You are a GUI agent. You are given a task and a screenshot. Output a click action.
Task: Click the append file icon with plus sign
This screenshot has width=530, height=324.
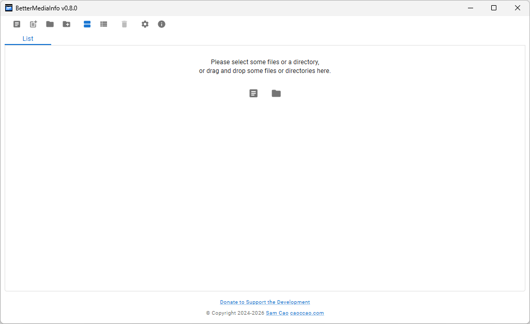coord(34,24)
